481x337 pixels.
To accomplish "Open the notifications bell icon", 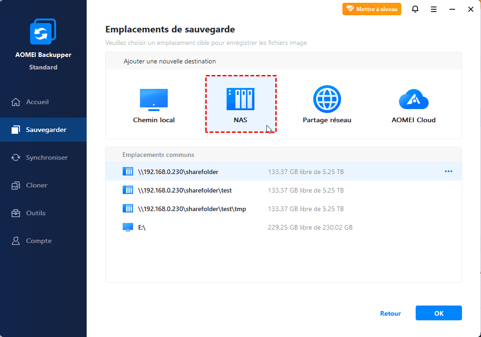I will tap(415, 9).
